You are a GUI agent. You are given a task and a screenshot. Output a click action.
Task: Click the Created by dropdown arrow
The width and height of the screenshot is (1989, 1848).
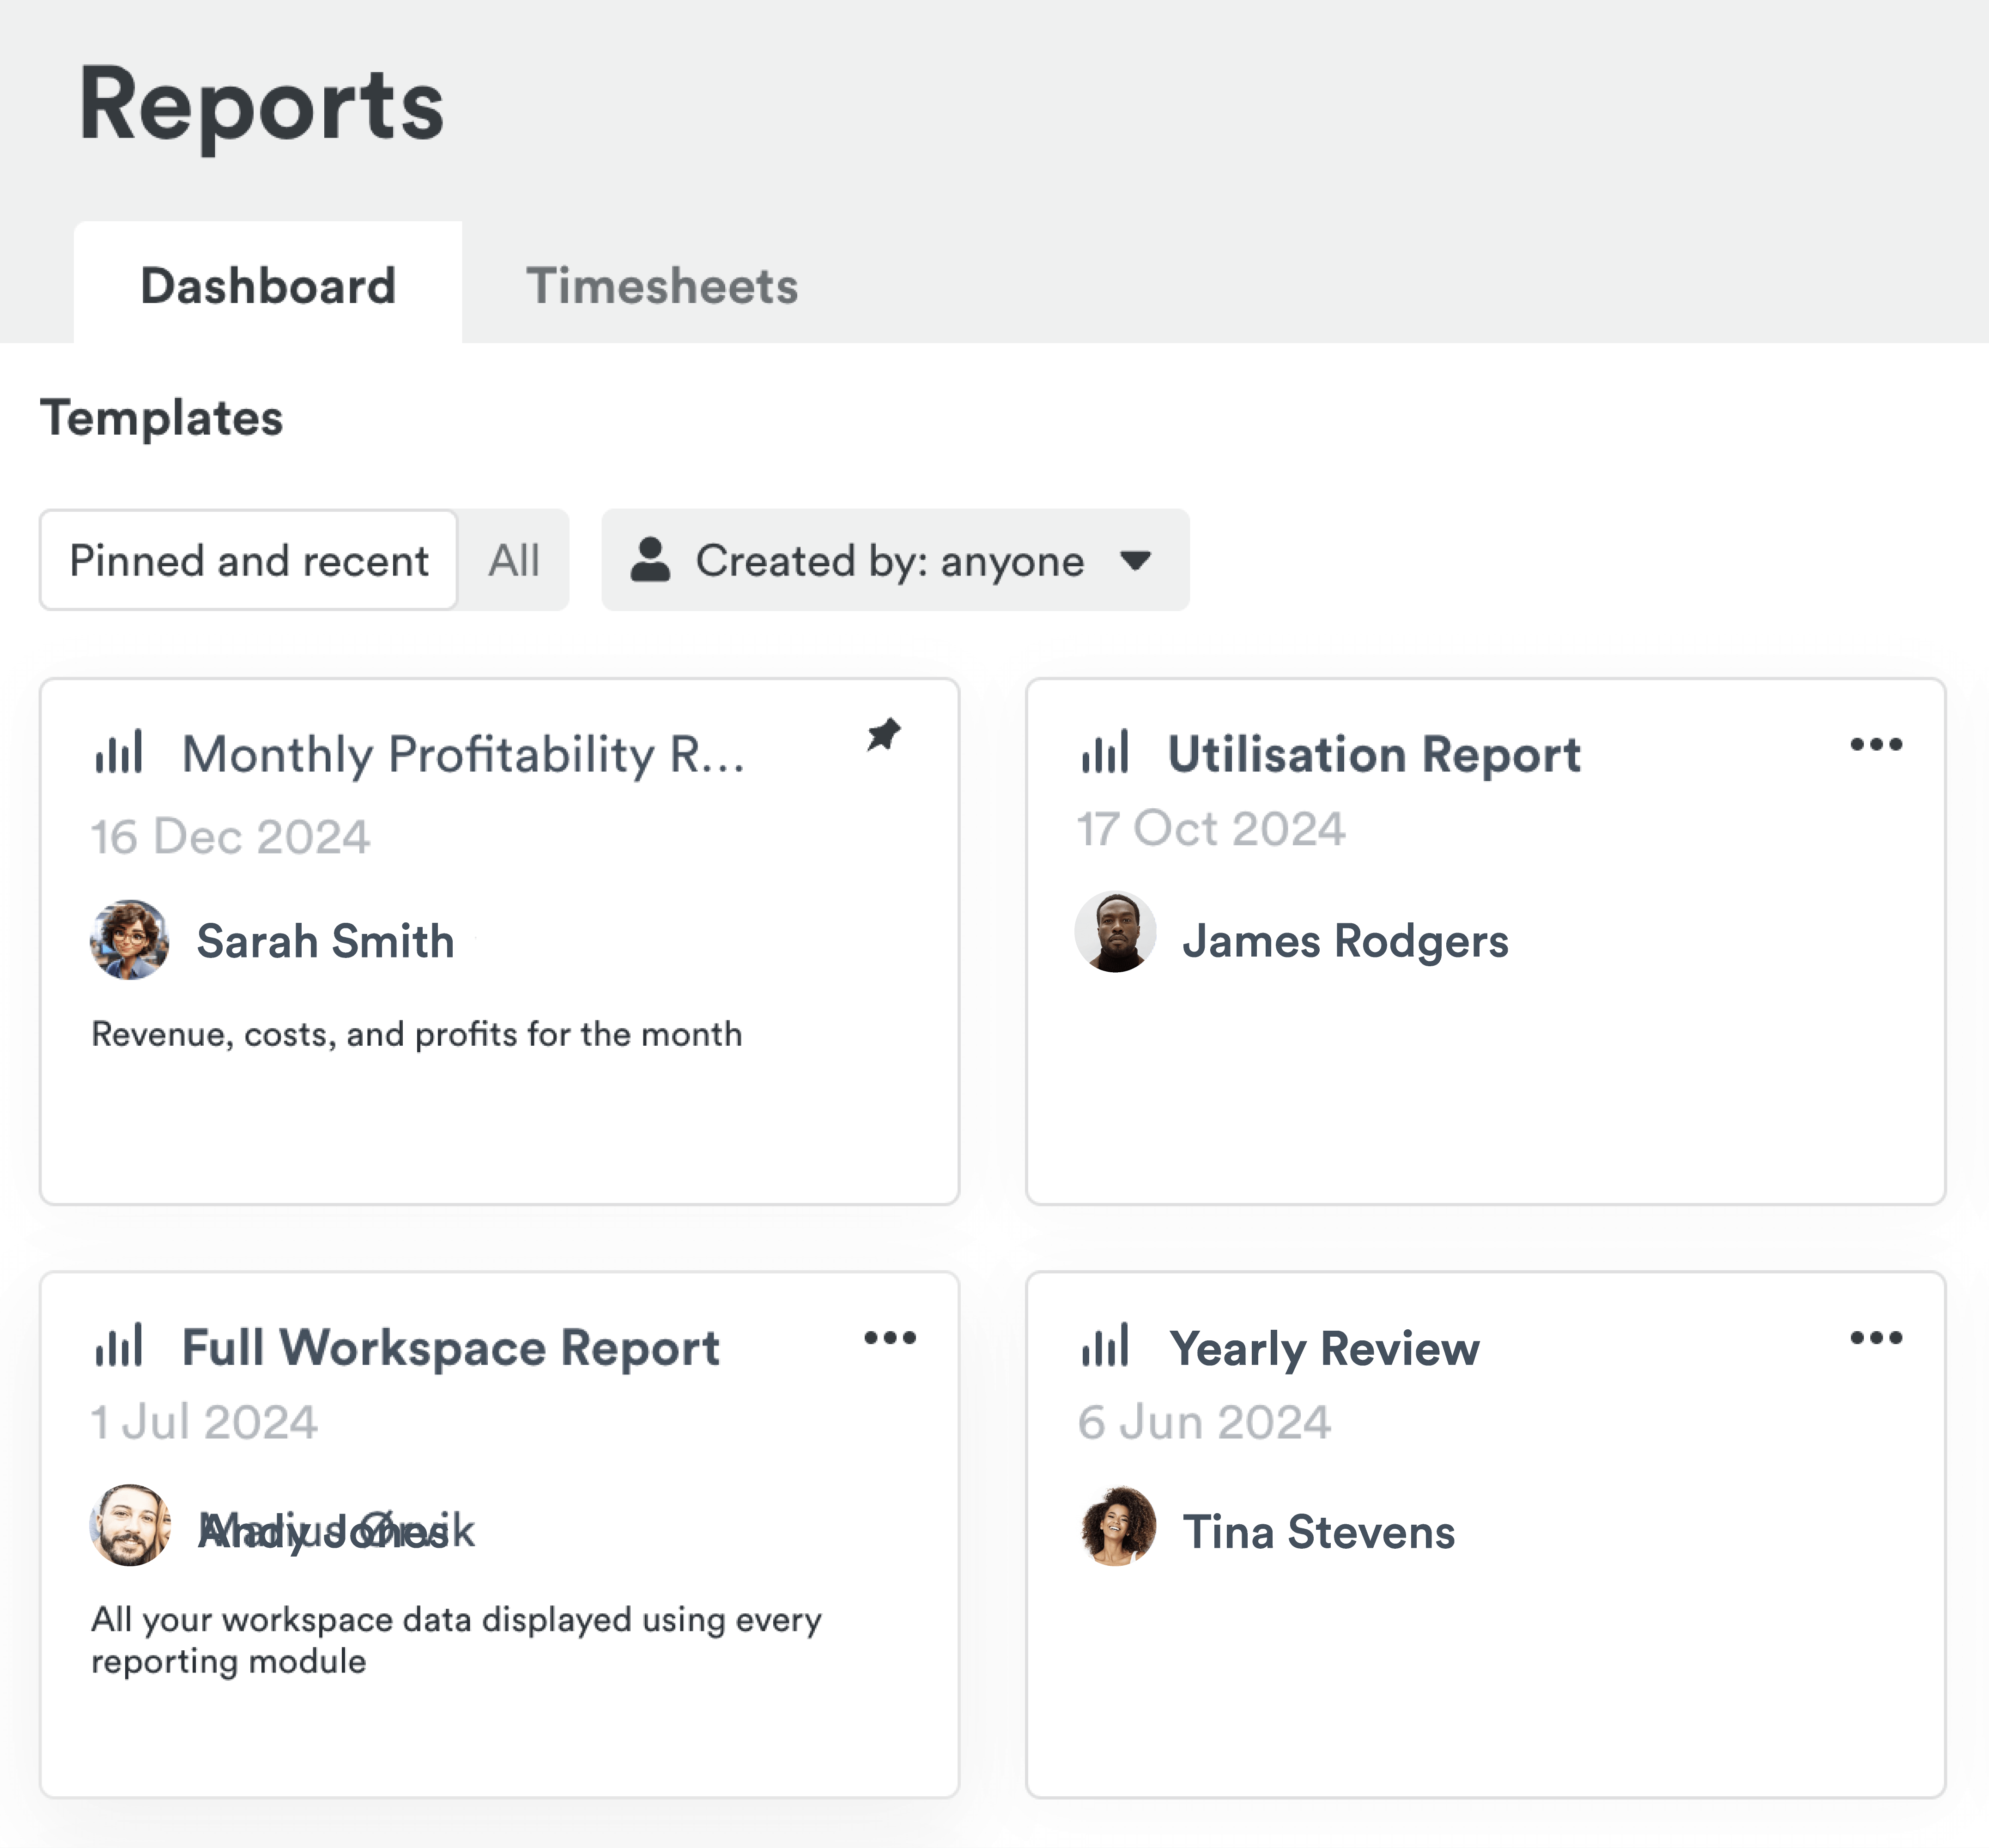1135,560
